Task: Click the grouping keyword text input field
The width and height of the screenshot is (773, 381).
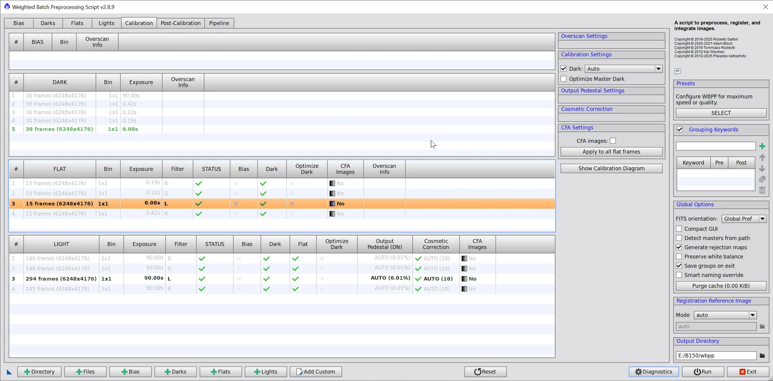Action: coord(715,146)
